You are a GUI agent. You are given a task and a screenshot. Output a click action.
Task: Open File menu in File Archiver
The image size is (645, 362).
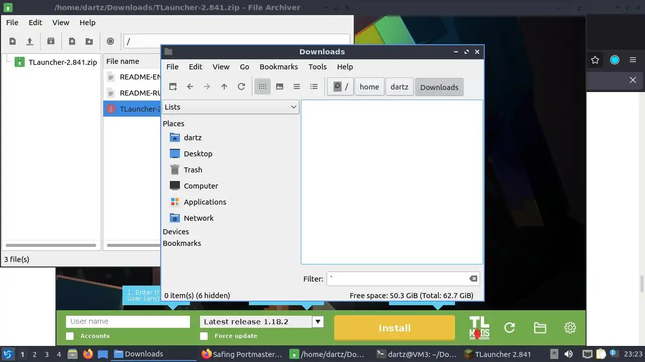point(12,23)
